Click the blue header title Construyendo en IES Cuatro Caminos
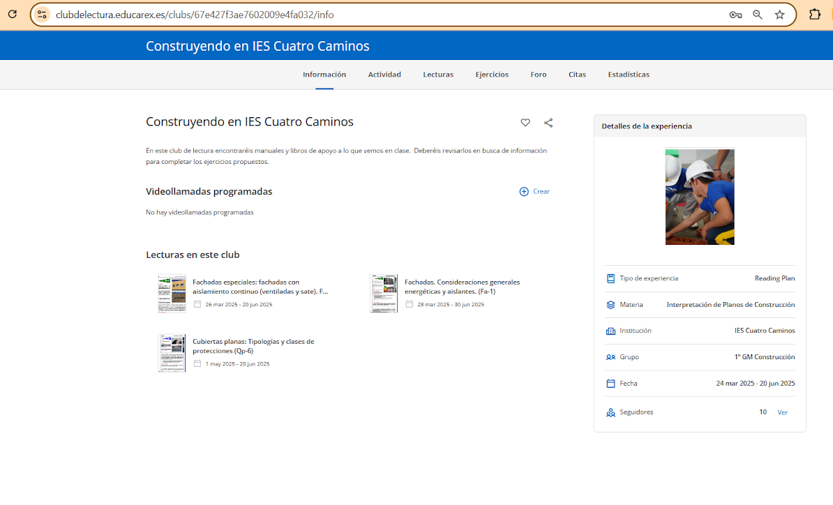This screenshot has height=505, width=833. [257, 46]
